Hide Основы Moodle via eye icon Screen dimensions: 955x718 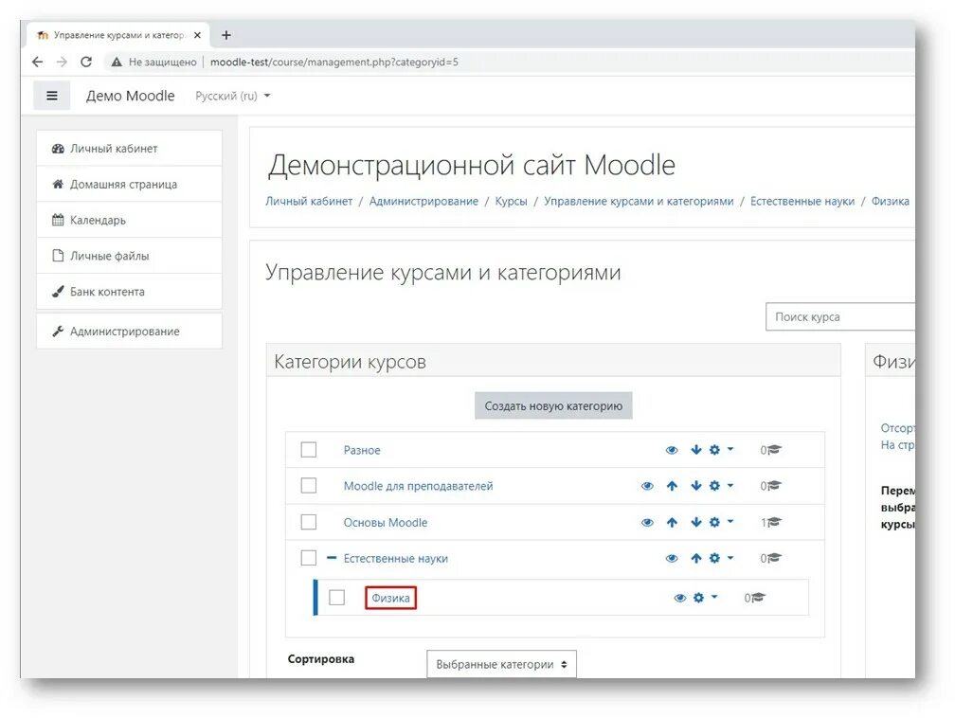tap(647, 523)
